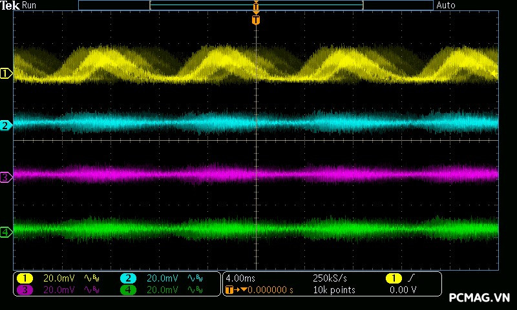Click the rising edge trigger slope symbol
The image size is (517, 310).
click(x=412, y=278)
